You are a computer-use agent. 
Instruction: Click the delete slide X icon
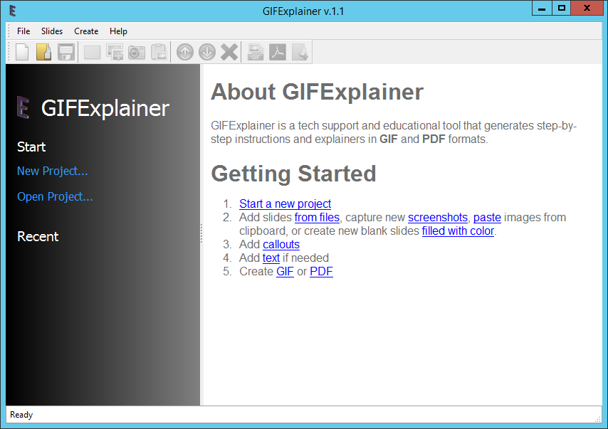pyautogui.click(x=229, y=52)
